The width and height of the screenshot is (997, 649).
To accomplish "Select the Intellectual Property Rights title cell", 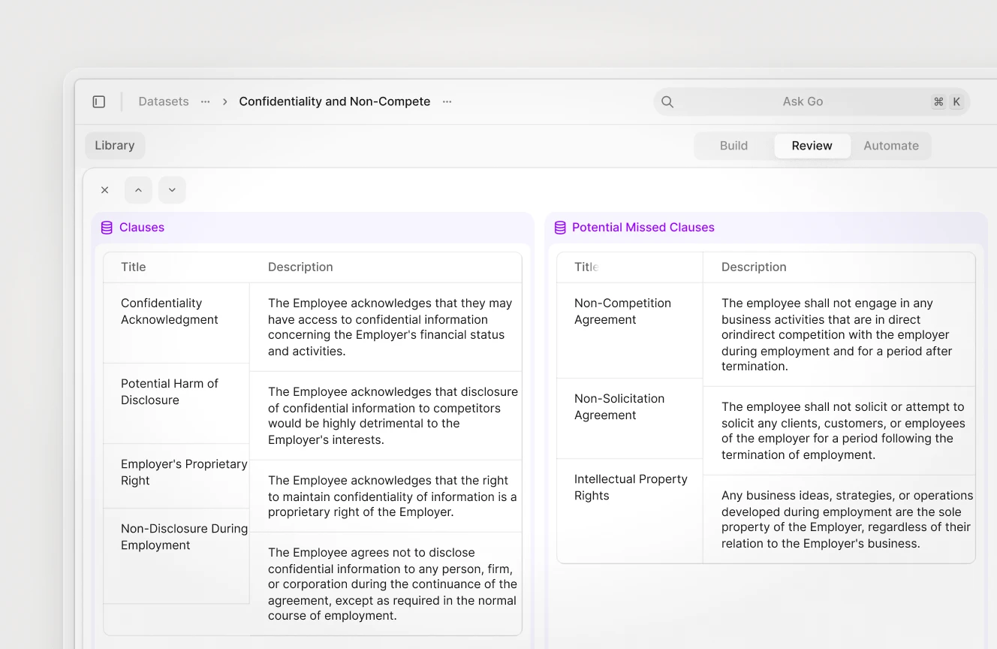I will (x=630, y=511).
